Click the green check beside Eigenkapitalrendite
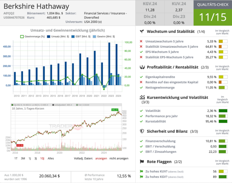This screenshot has width=232, height=183. pos(141,77)
